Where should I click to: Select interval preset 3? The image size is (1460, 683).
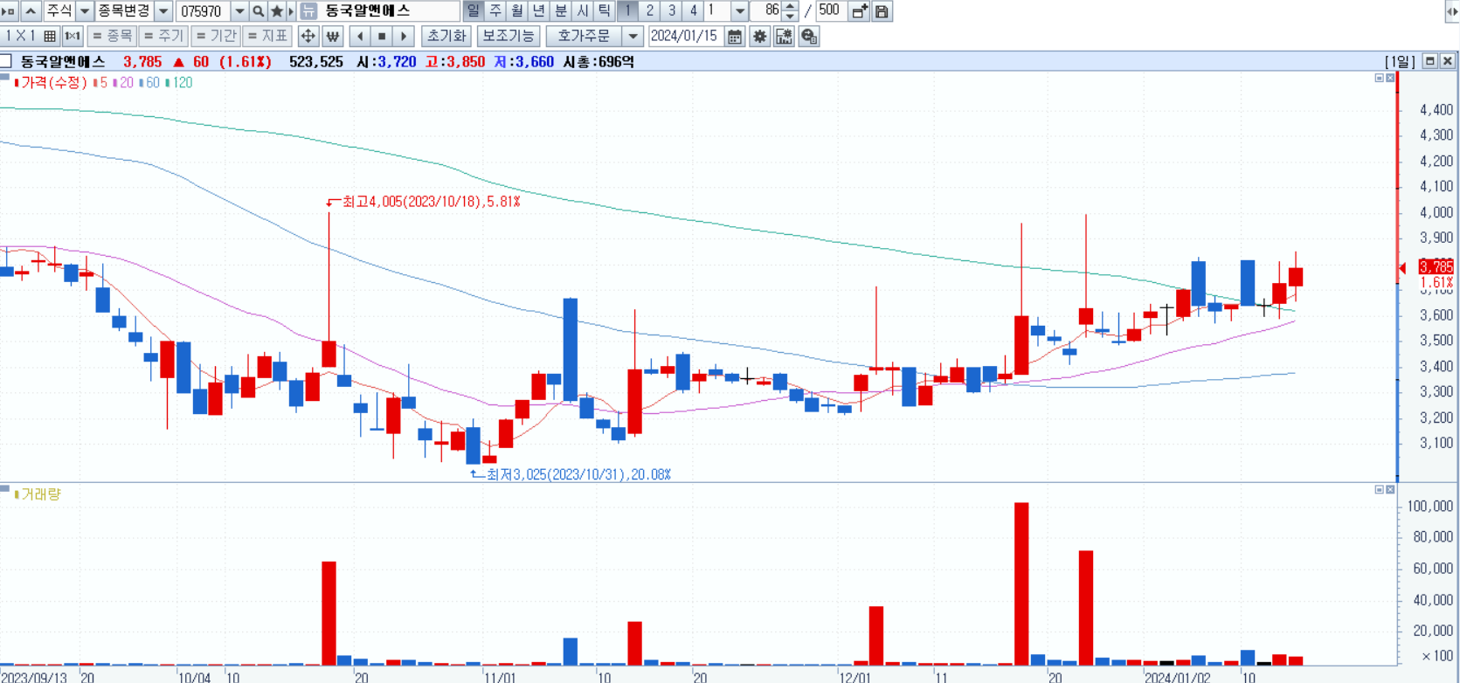(671, 11)
